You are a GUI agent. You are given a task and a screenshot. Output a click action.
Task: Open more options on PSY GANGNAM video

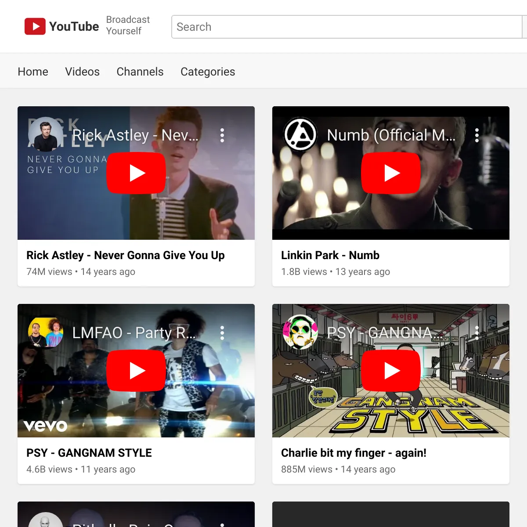[477, 333]
